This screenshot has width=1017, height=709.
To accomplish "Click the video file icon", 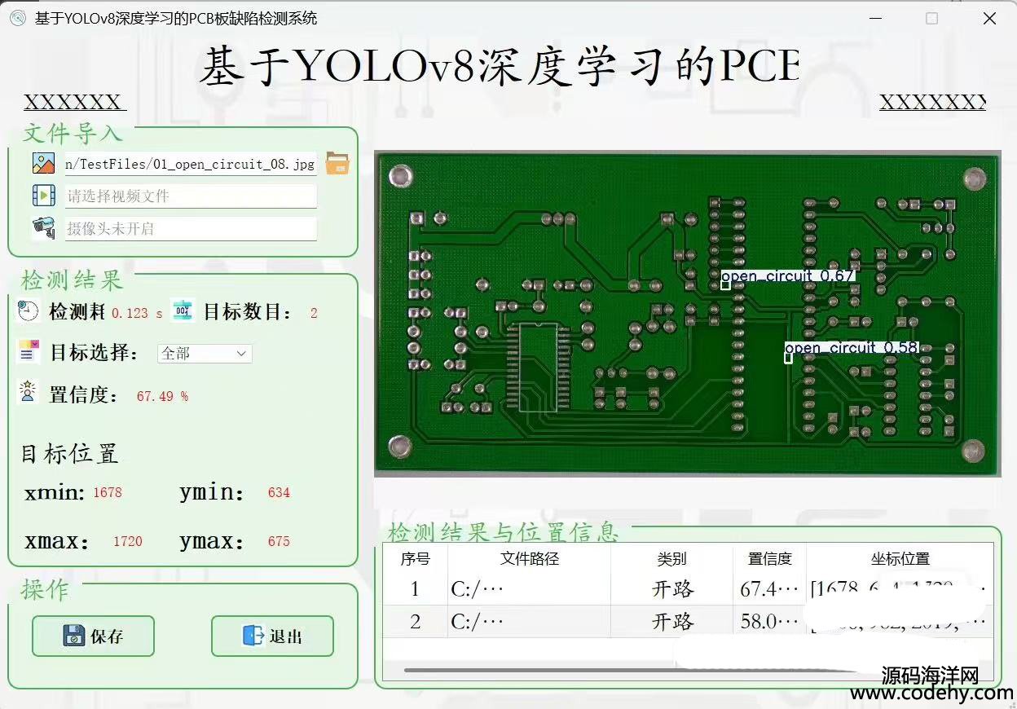I will [43, 196].
